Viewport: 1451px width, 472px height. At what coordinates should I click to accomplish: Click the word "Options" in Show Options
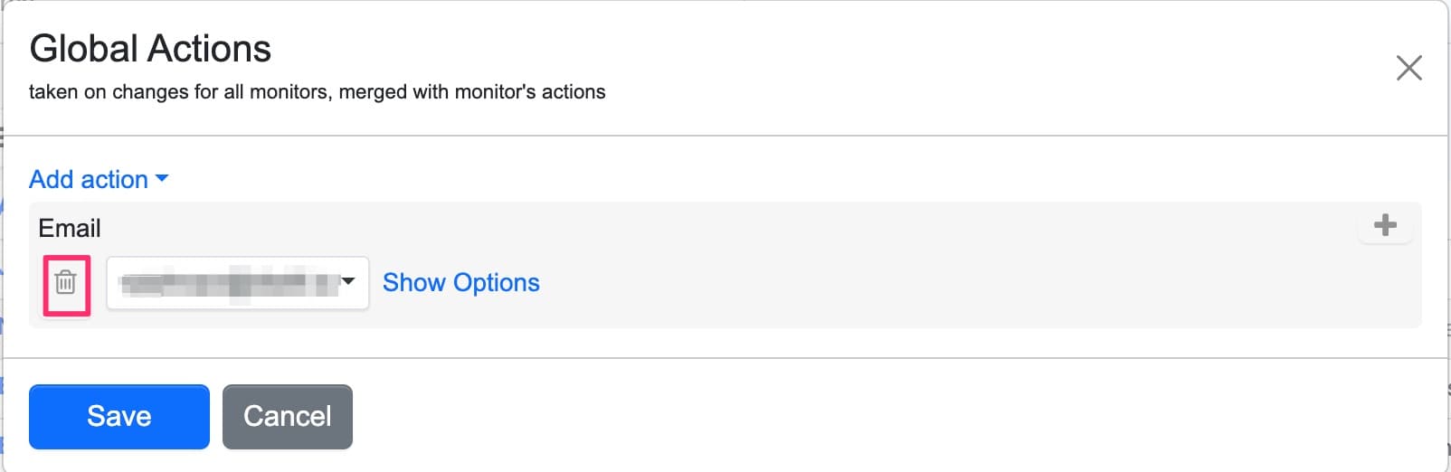click(x=497, y=283)
